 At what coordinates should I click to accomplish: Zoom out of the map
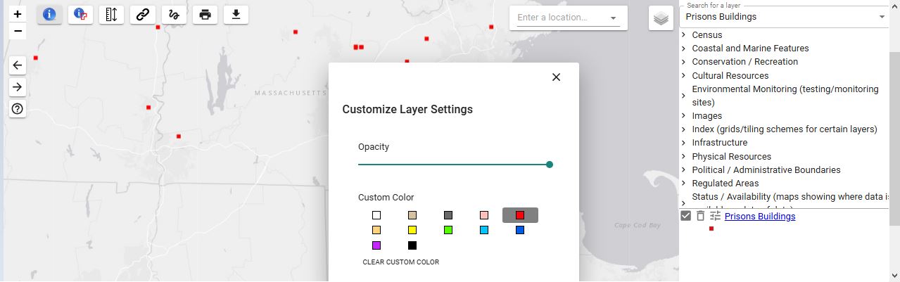coord(18,31)
